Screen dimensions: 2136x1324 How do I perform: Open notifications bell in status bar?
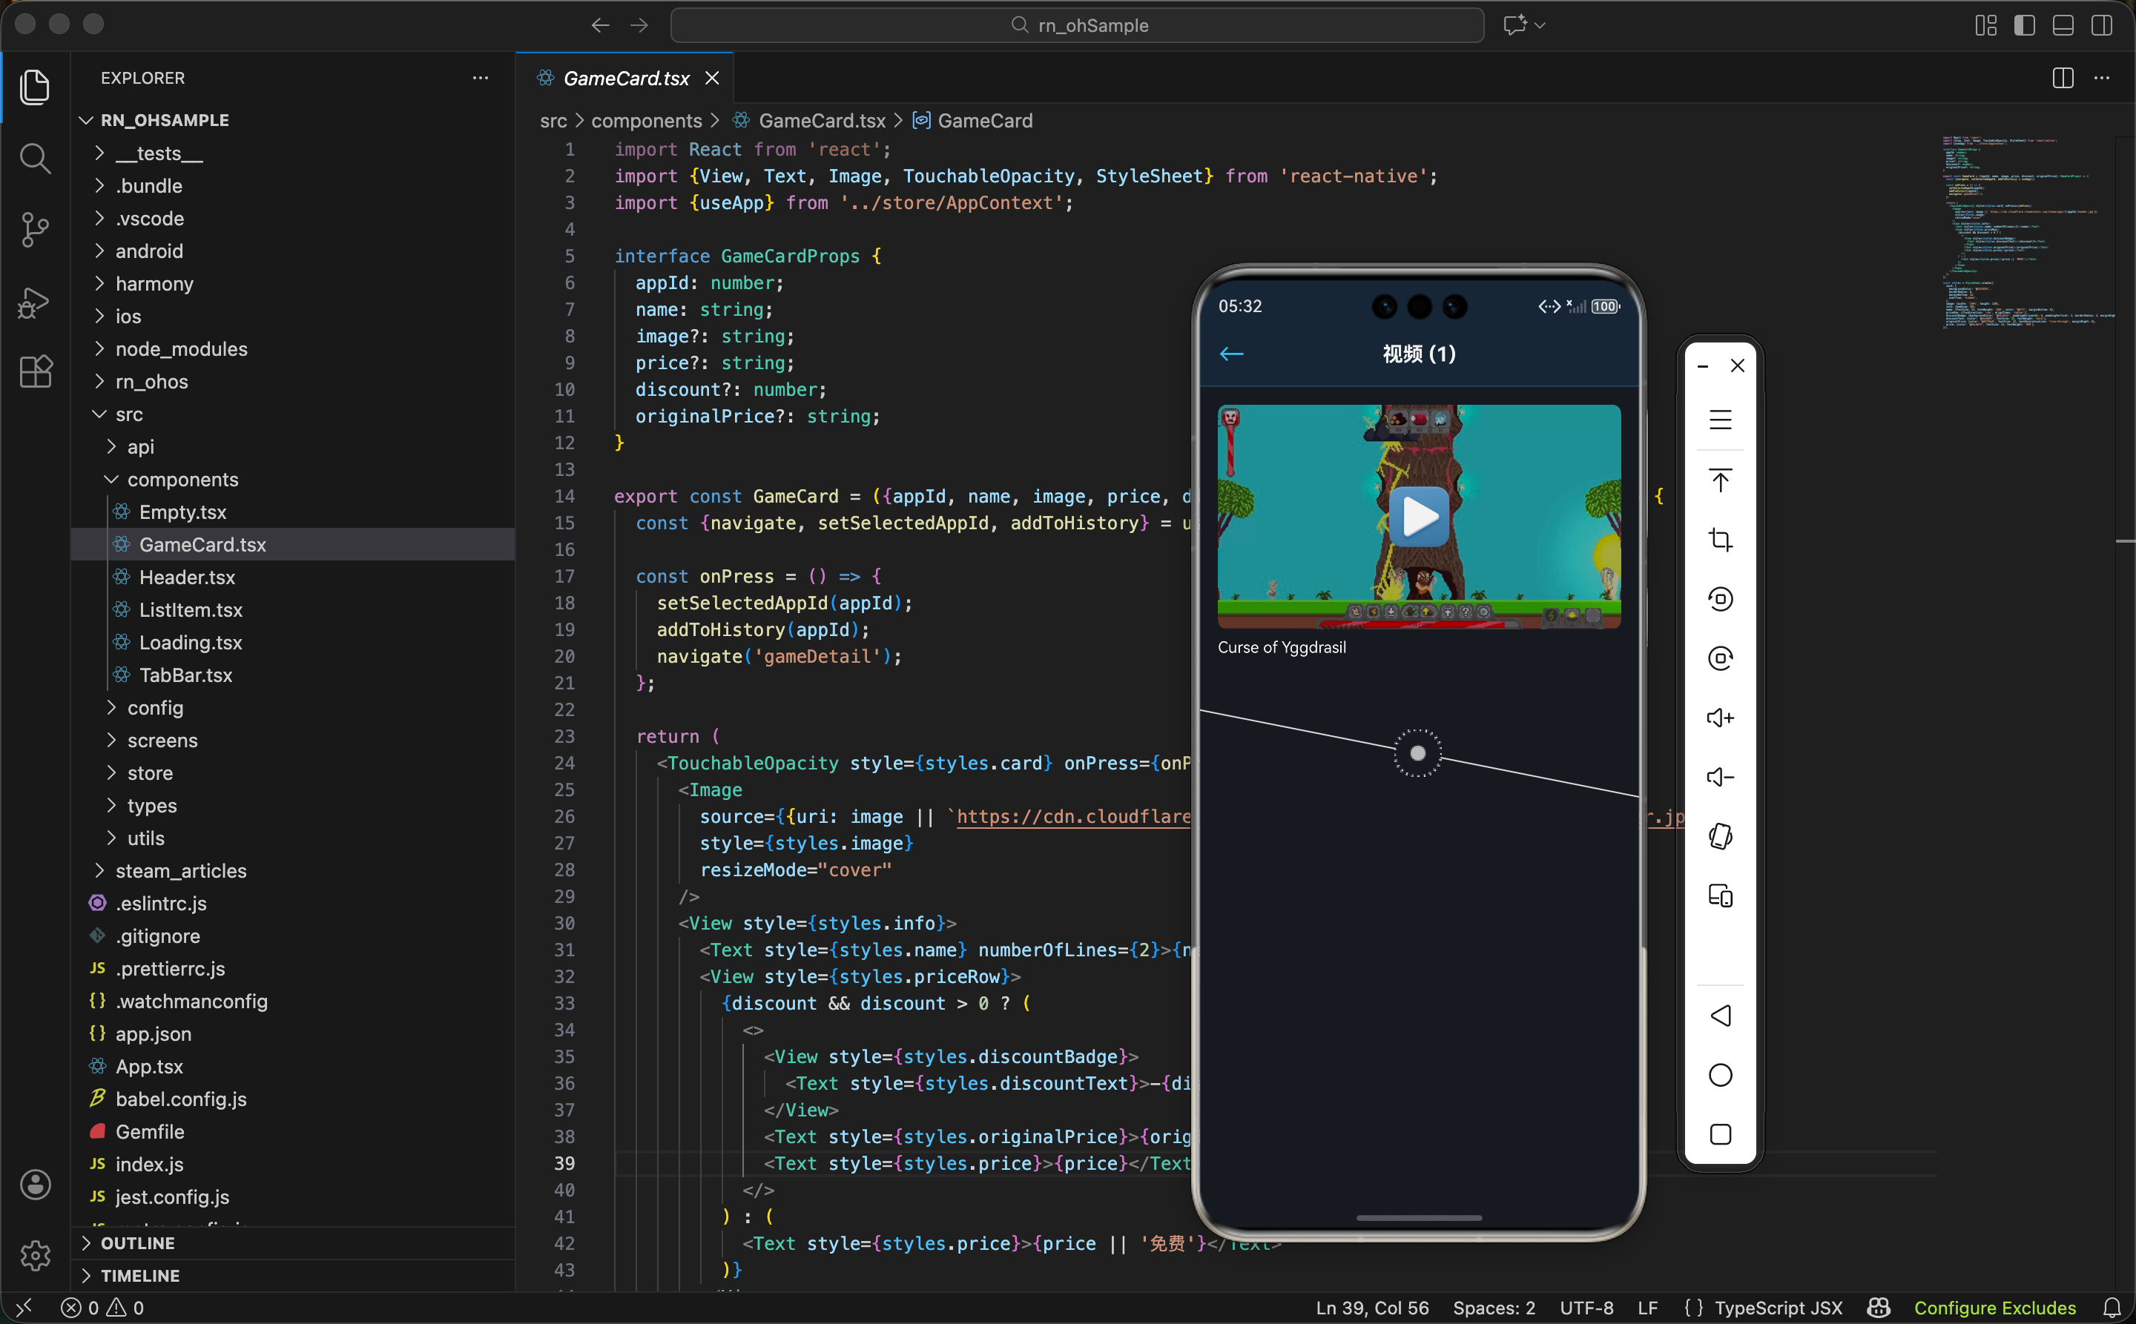(x=2112, y=1308)
